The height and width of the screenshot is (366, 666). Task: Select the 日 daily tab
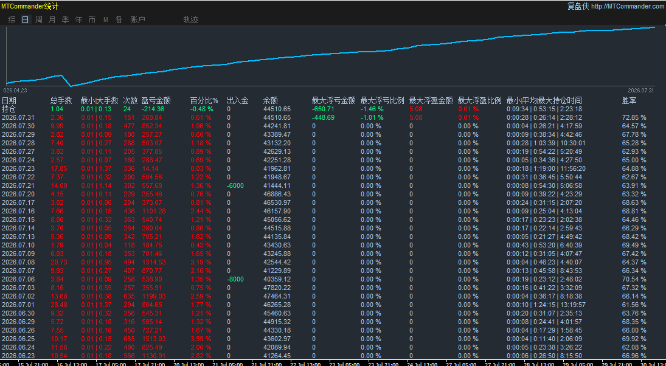point(26,19)
